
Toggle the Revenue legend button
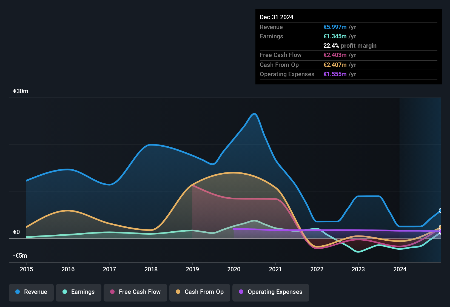click(31, 292)
